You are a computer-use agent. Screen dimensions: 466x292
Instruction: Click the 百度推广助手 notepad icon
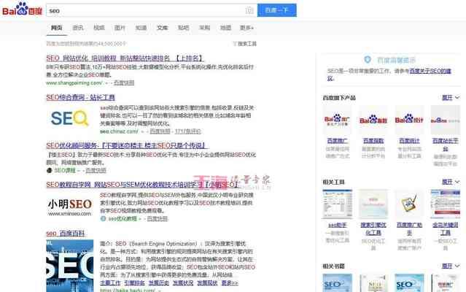(409, 204)
